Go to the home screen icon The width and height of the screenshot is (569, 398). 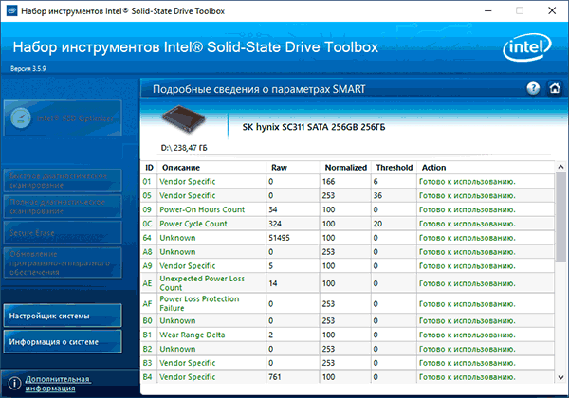coord(555,88)
